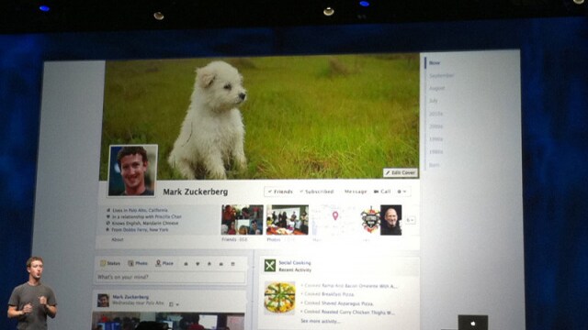The image size is (588, 330).
Task: Toggle the checked Subscribed button
Action: [x=317, y=192]
